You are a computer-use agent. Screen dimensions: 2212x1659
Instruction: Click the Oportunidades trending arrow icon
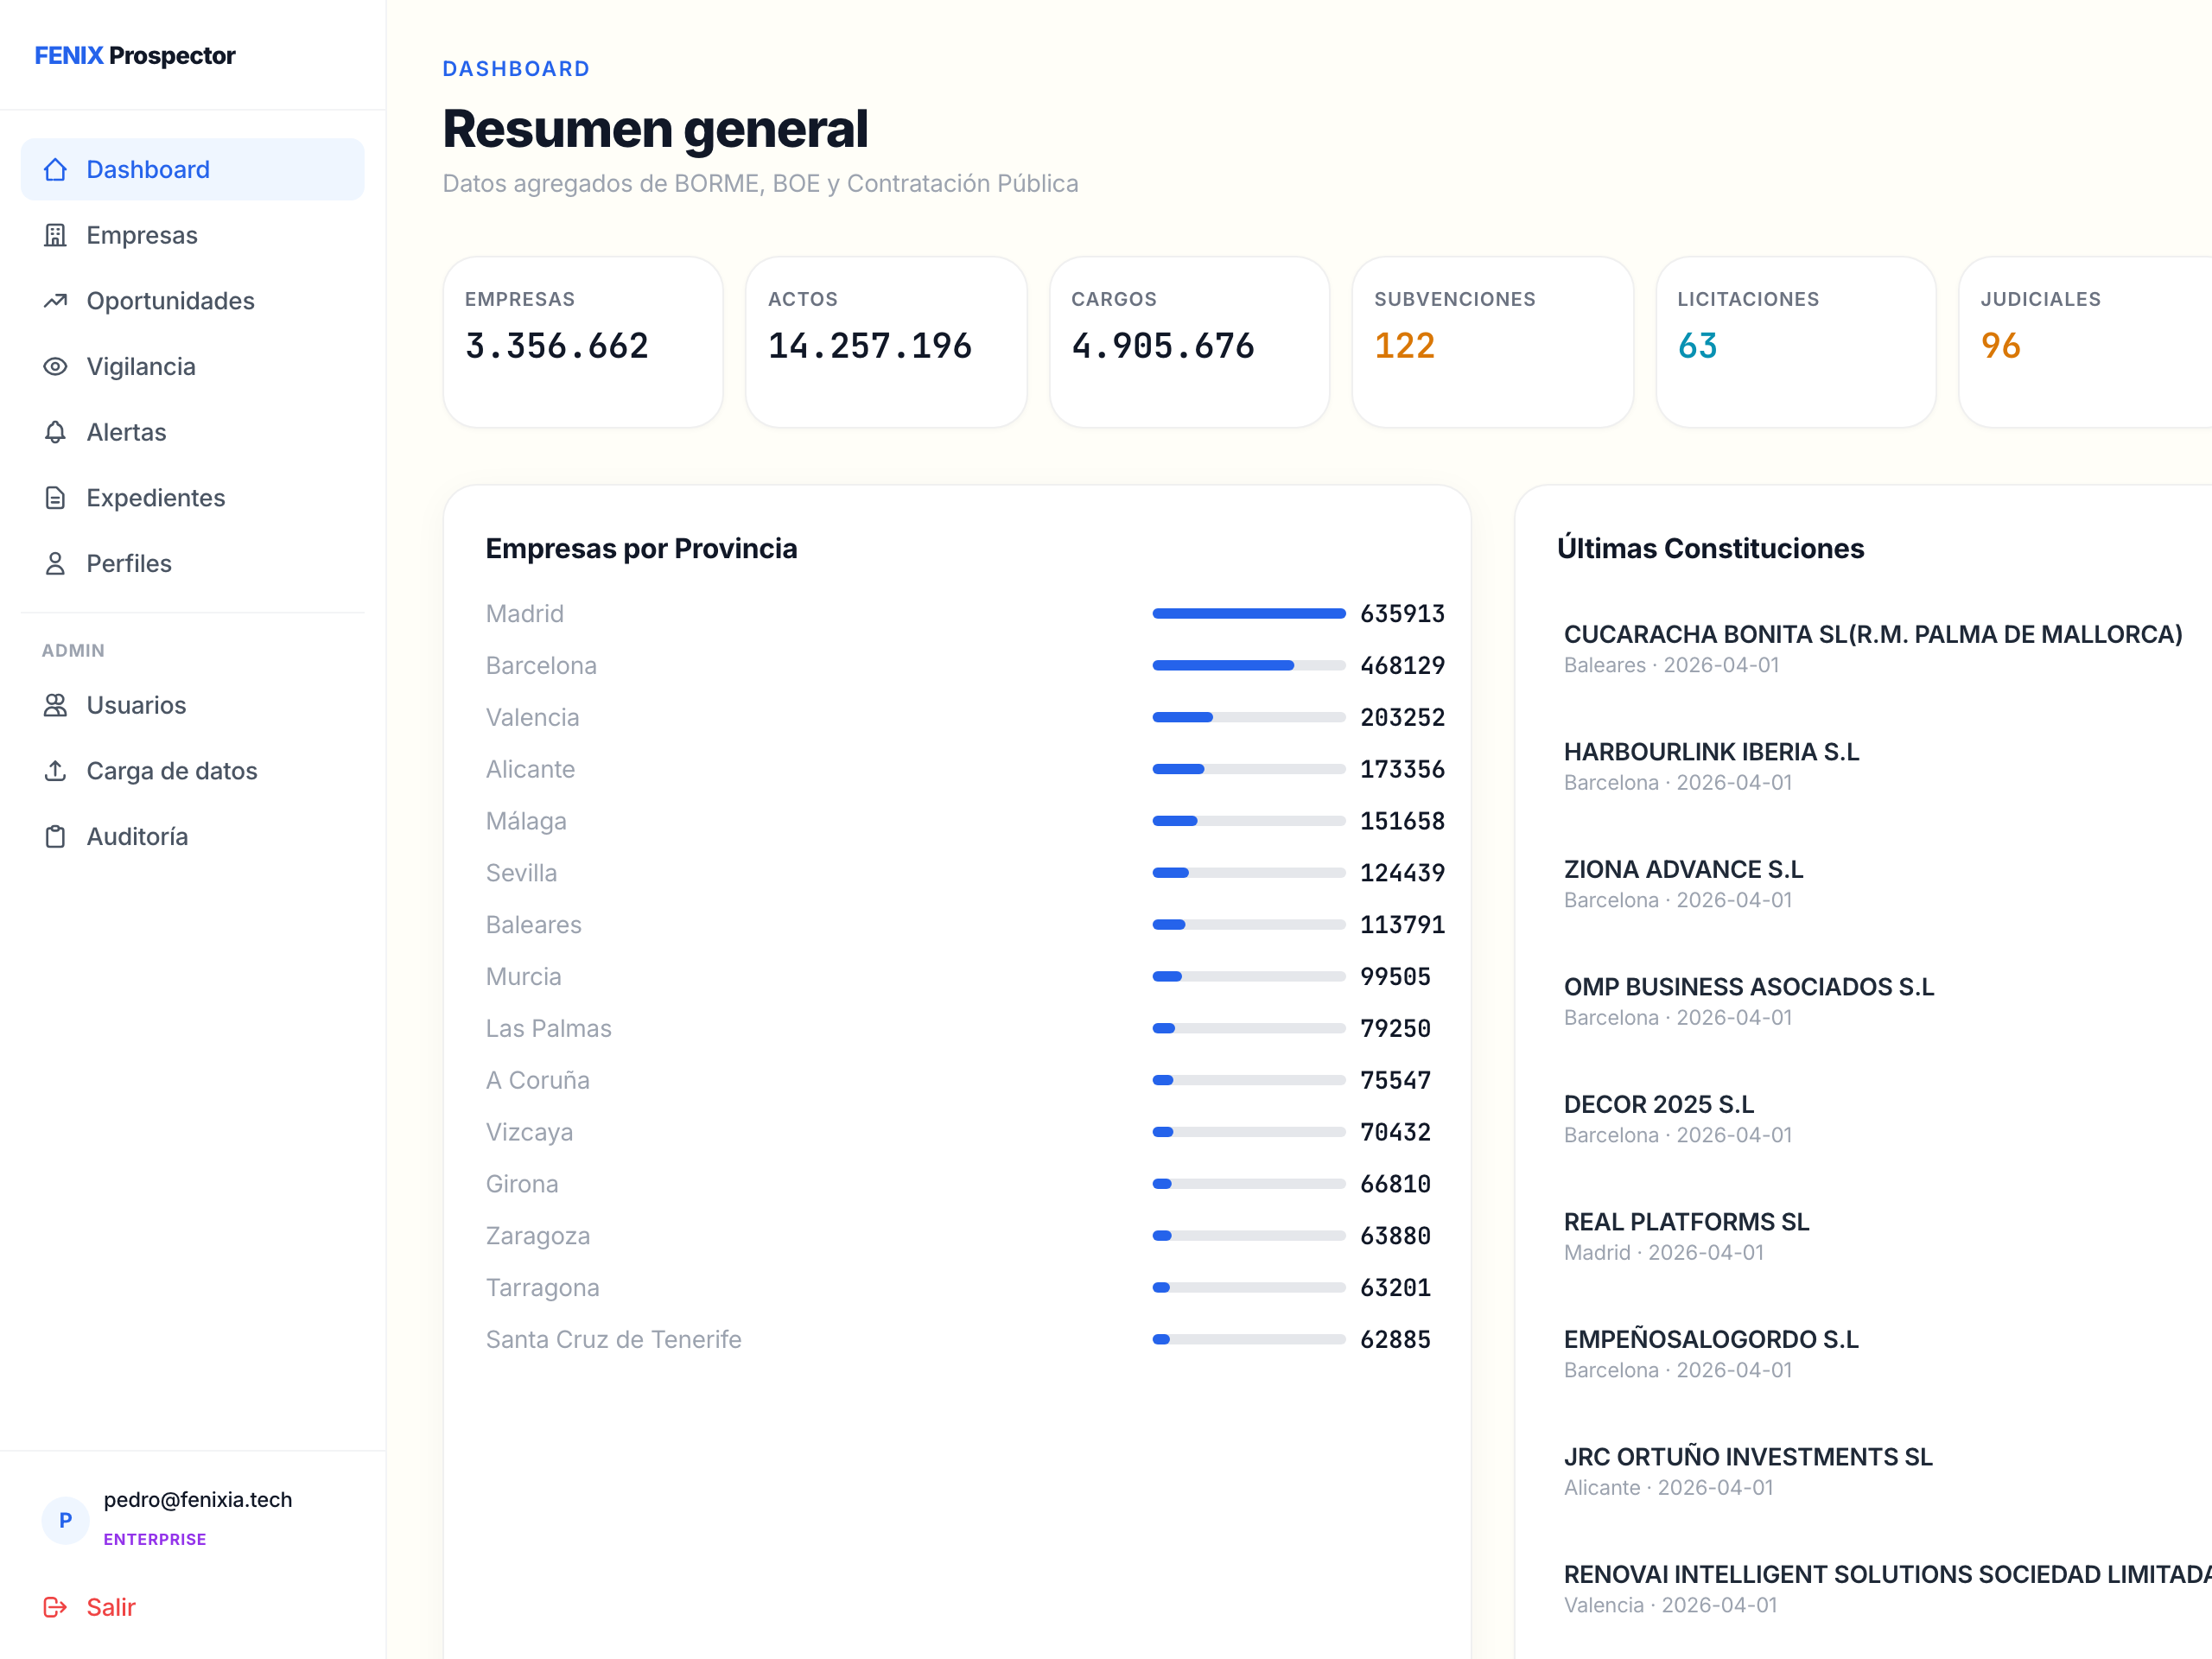tap(55, 301)
